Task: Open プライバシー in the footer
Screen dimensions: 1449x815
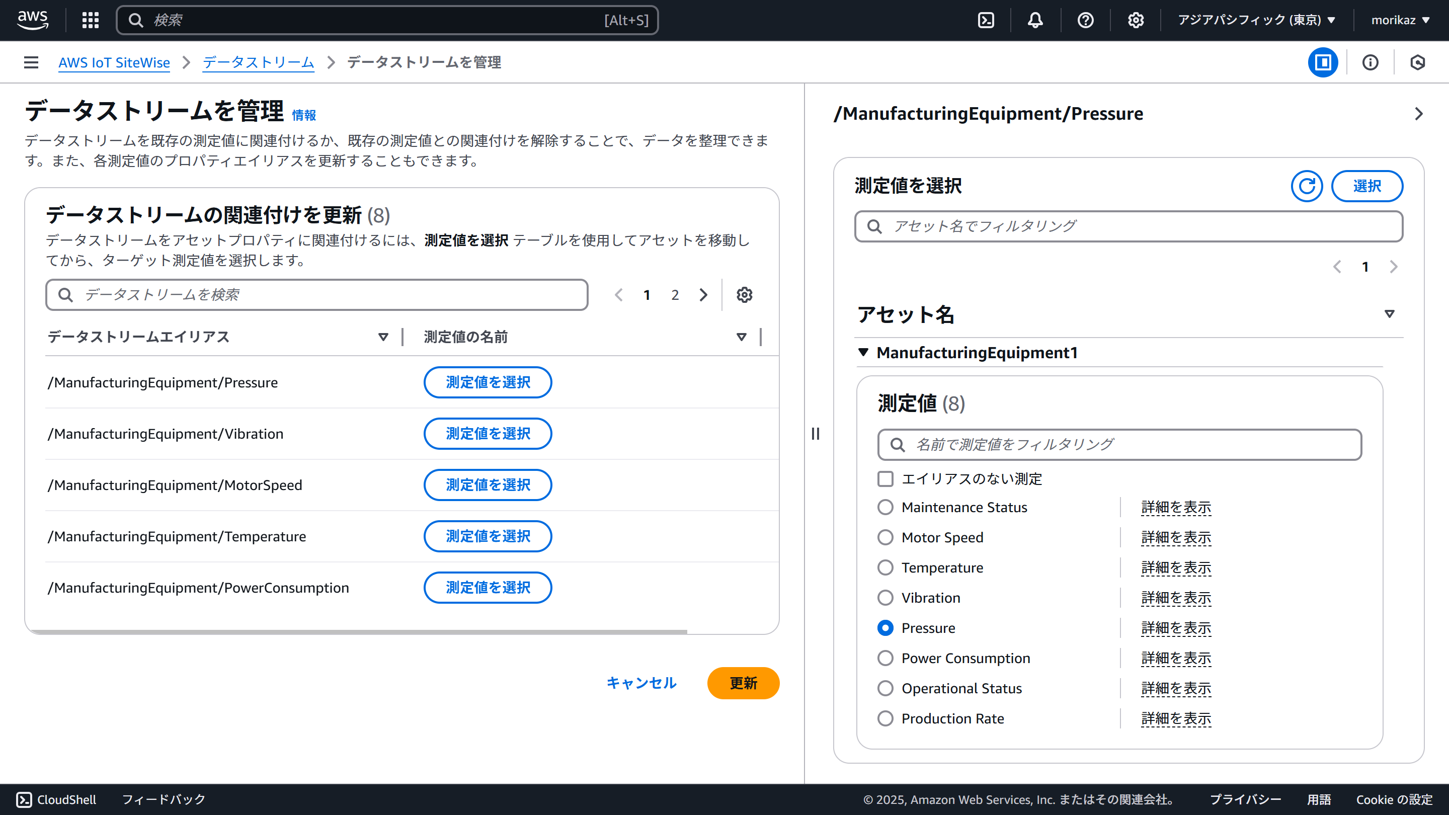Action: (1245, 799)
